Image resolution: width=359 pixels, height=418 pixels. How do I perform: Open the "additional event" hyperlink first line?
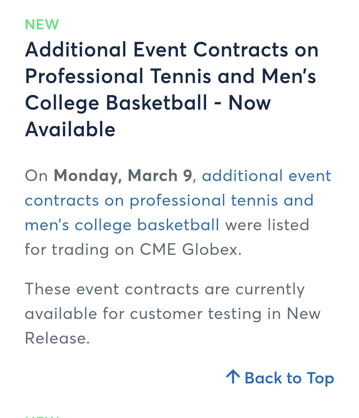[267, 176]
